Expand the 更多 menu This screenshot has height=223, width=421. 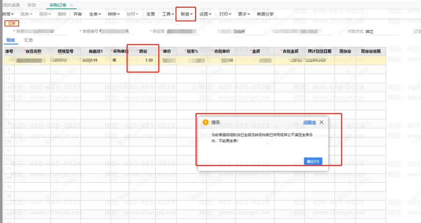(x=244, y=14)
